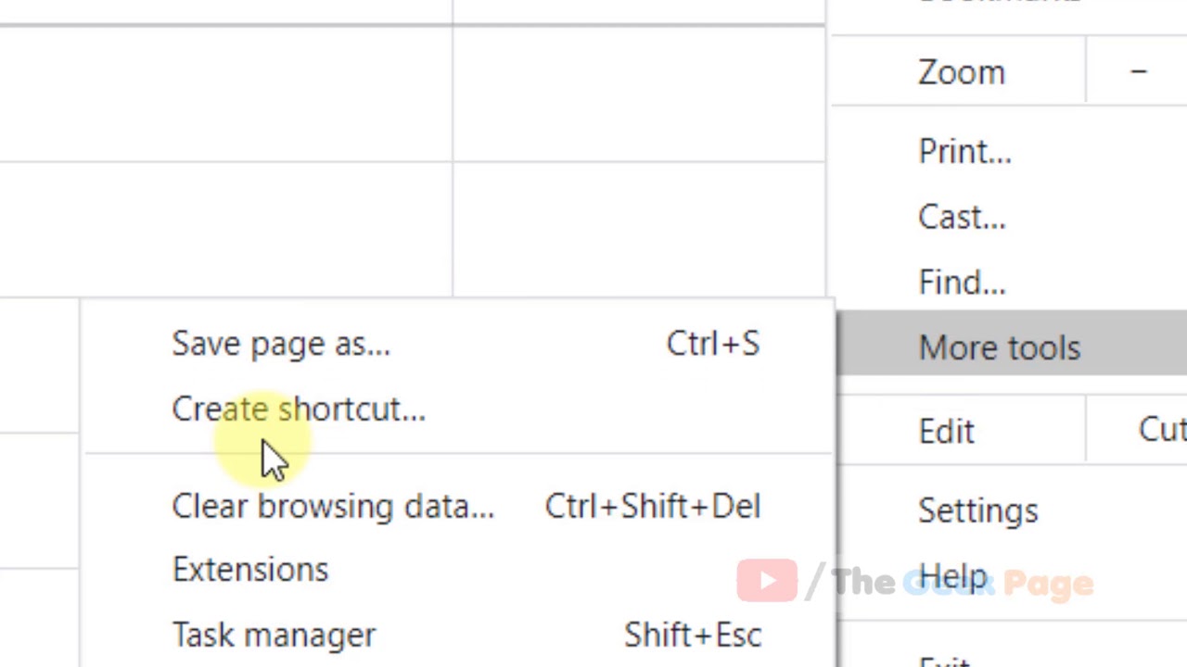Image resolution: width=1187 pixels, height=667 pixels.
Task: Open the partially visible Bookmarks menu item
Action: click(999, 3)
